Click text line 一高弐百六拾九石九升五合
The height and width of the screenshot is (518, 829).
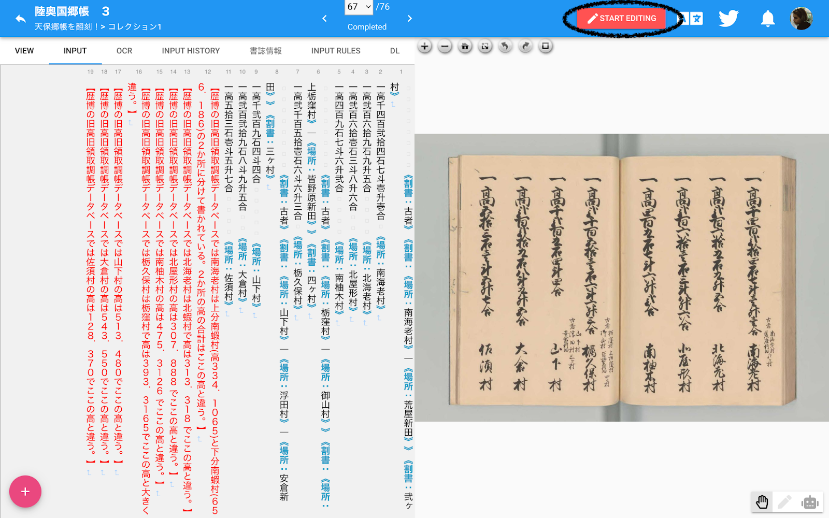click(367, 139)
